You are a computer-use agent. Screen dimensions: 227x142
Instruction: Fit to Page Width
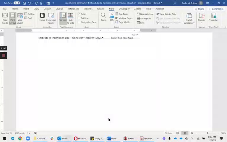122,22
